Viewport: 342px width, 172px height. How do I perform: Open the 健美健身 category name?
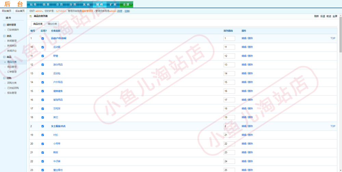tap(58, 91)
